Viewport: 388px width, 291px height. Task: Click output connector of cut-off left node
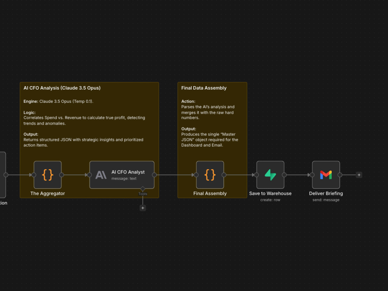(6, 175)
